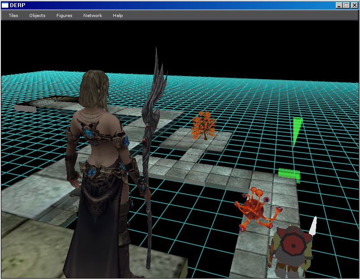Select the orange tree object
360x279 pixels.
click(204, 125)
